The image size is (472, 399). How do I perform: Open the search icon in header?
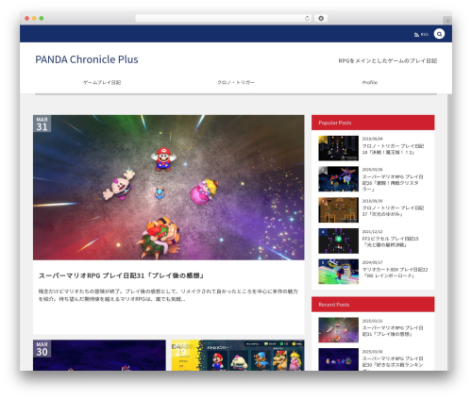[439, 34]
